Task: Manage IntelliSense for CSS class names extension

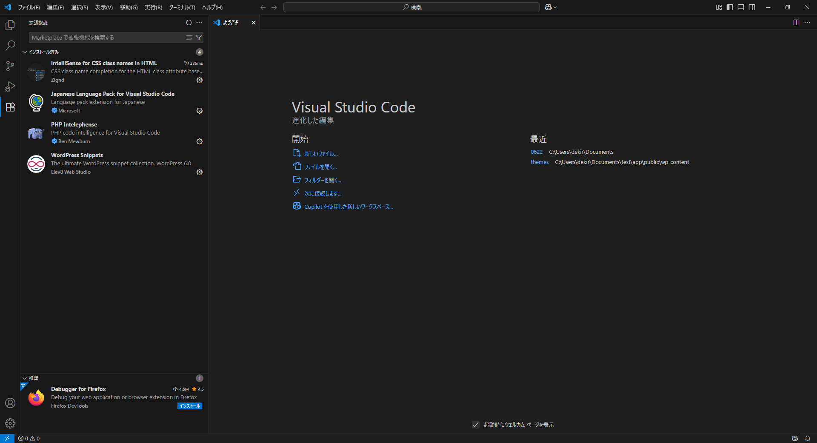Action: 200,80
